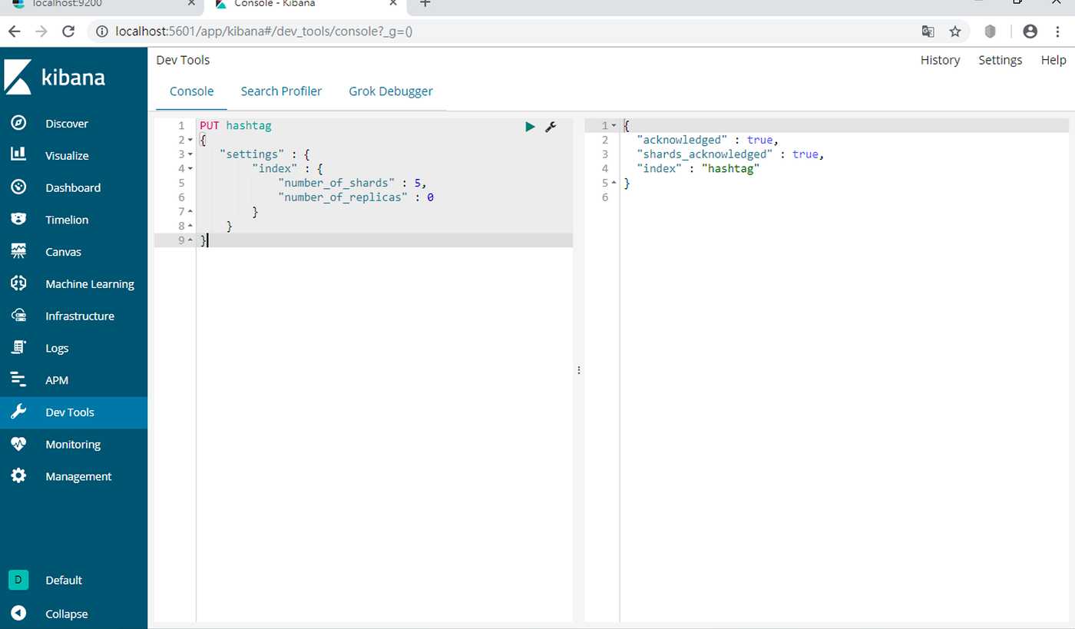Navigate to Dashboard
The height and width of the screenshot is (629, 1075).
pyautogui.click(x=73, y=187)
